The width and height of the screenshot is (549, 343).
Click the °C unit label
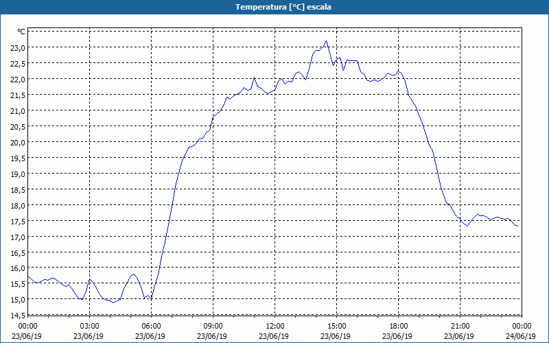(x=21, y=32)
